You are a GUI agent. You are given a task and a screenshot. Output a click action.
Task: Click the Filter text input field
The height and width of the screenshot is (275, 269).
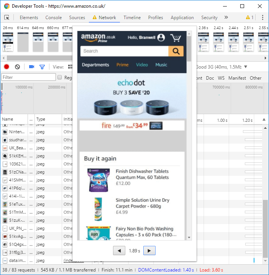pyautogui.click(x=29, y=77)
